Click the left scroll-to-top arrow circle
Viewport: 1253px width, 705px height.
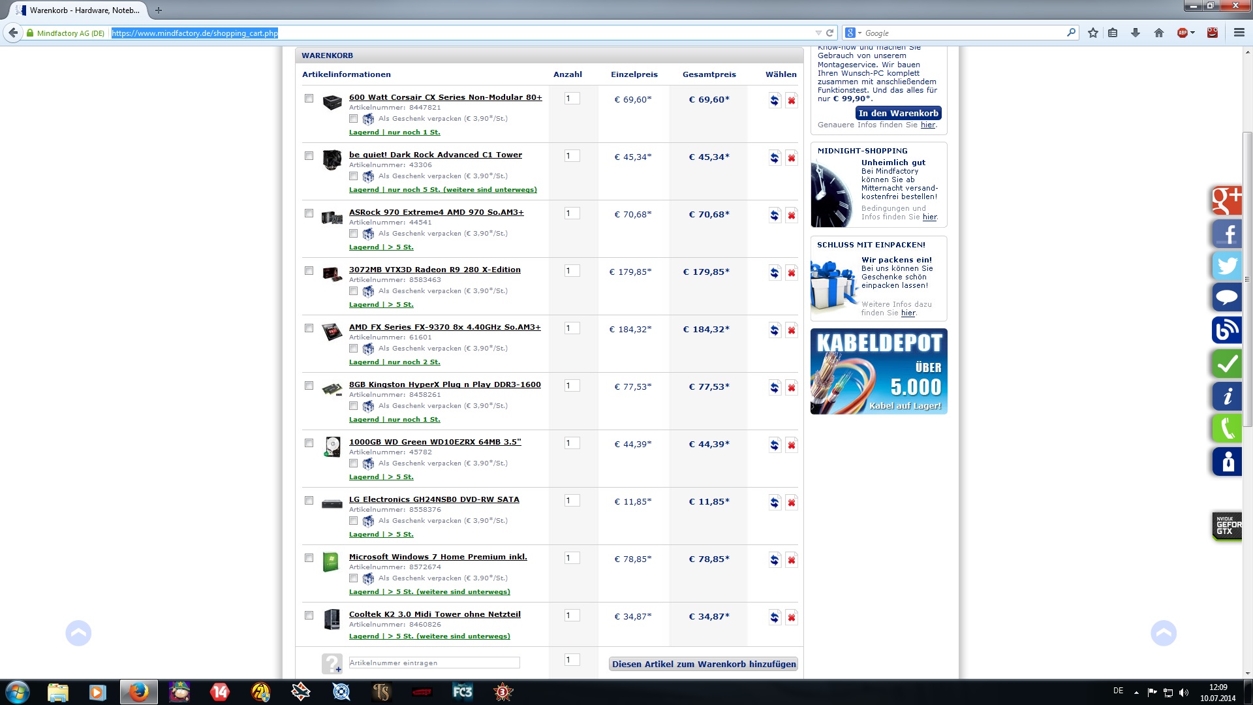(78, 633)
